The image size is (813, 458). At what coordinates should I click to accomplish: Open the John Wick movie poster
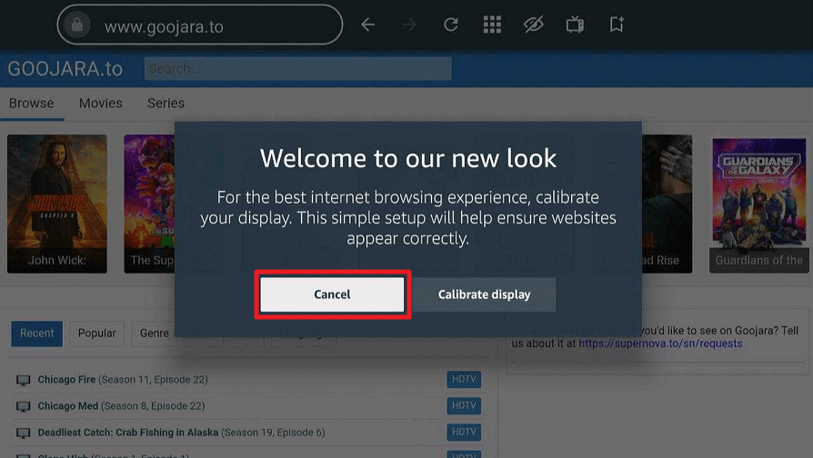tap(57, 204)
